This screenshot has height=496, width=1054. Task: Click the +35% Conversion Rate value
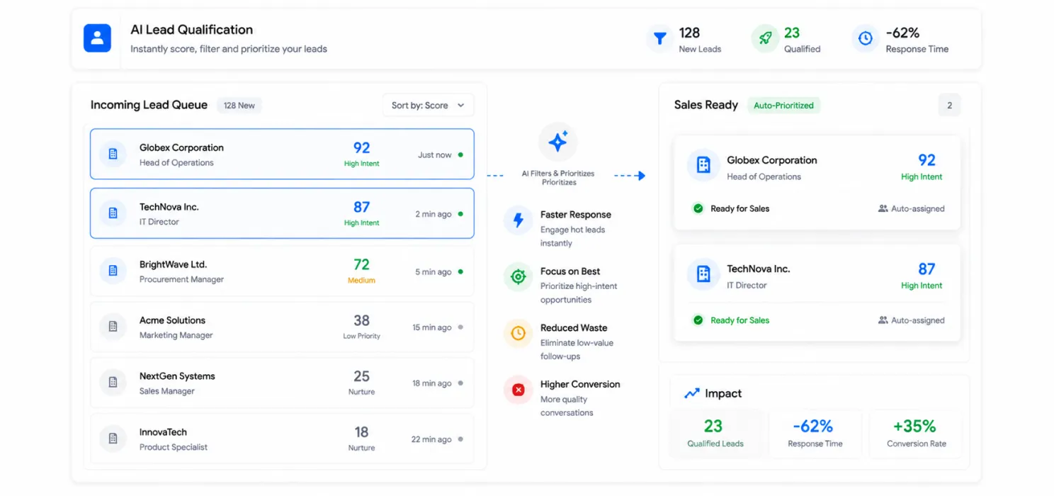coord(914,426)
